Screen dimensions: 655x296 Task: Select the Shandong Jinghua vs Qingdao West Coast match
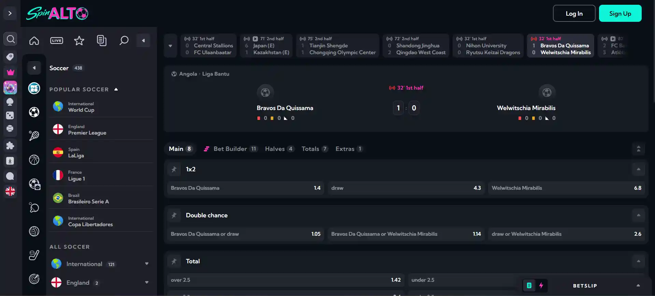[x=416, y=46]
